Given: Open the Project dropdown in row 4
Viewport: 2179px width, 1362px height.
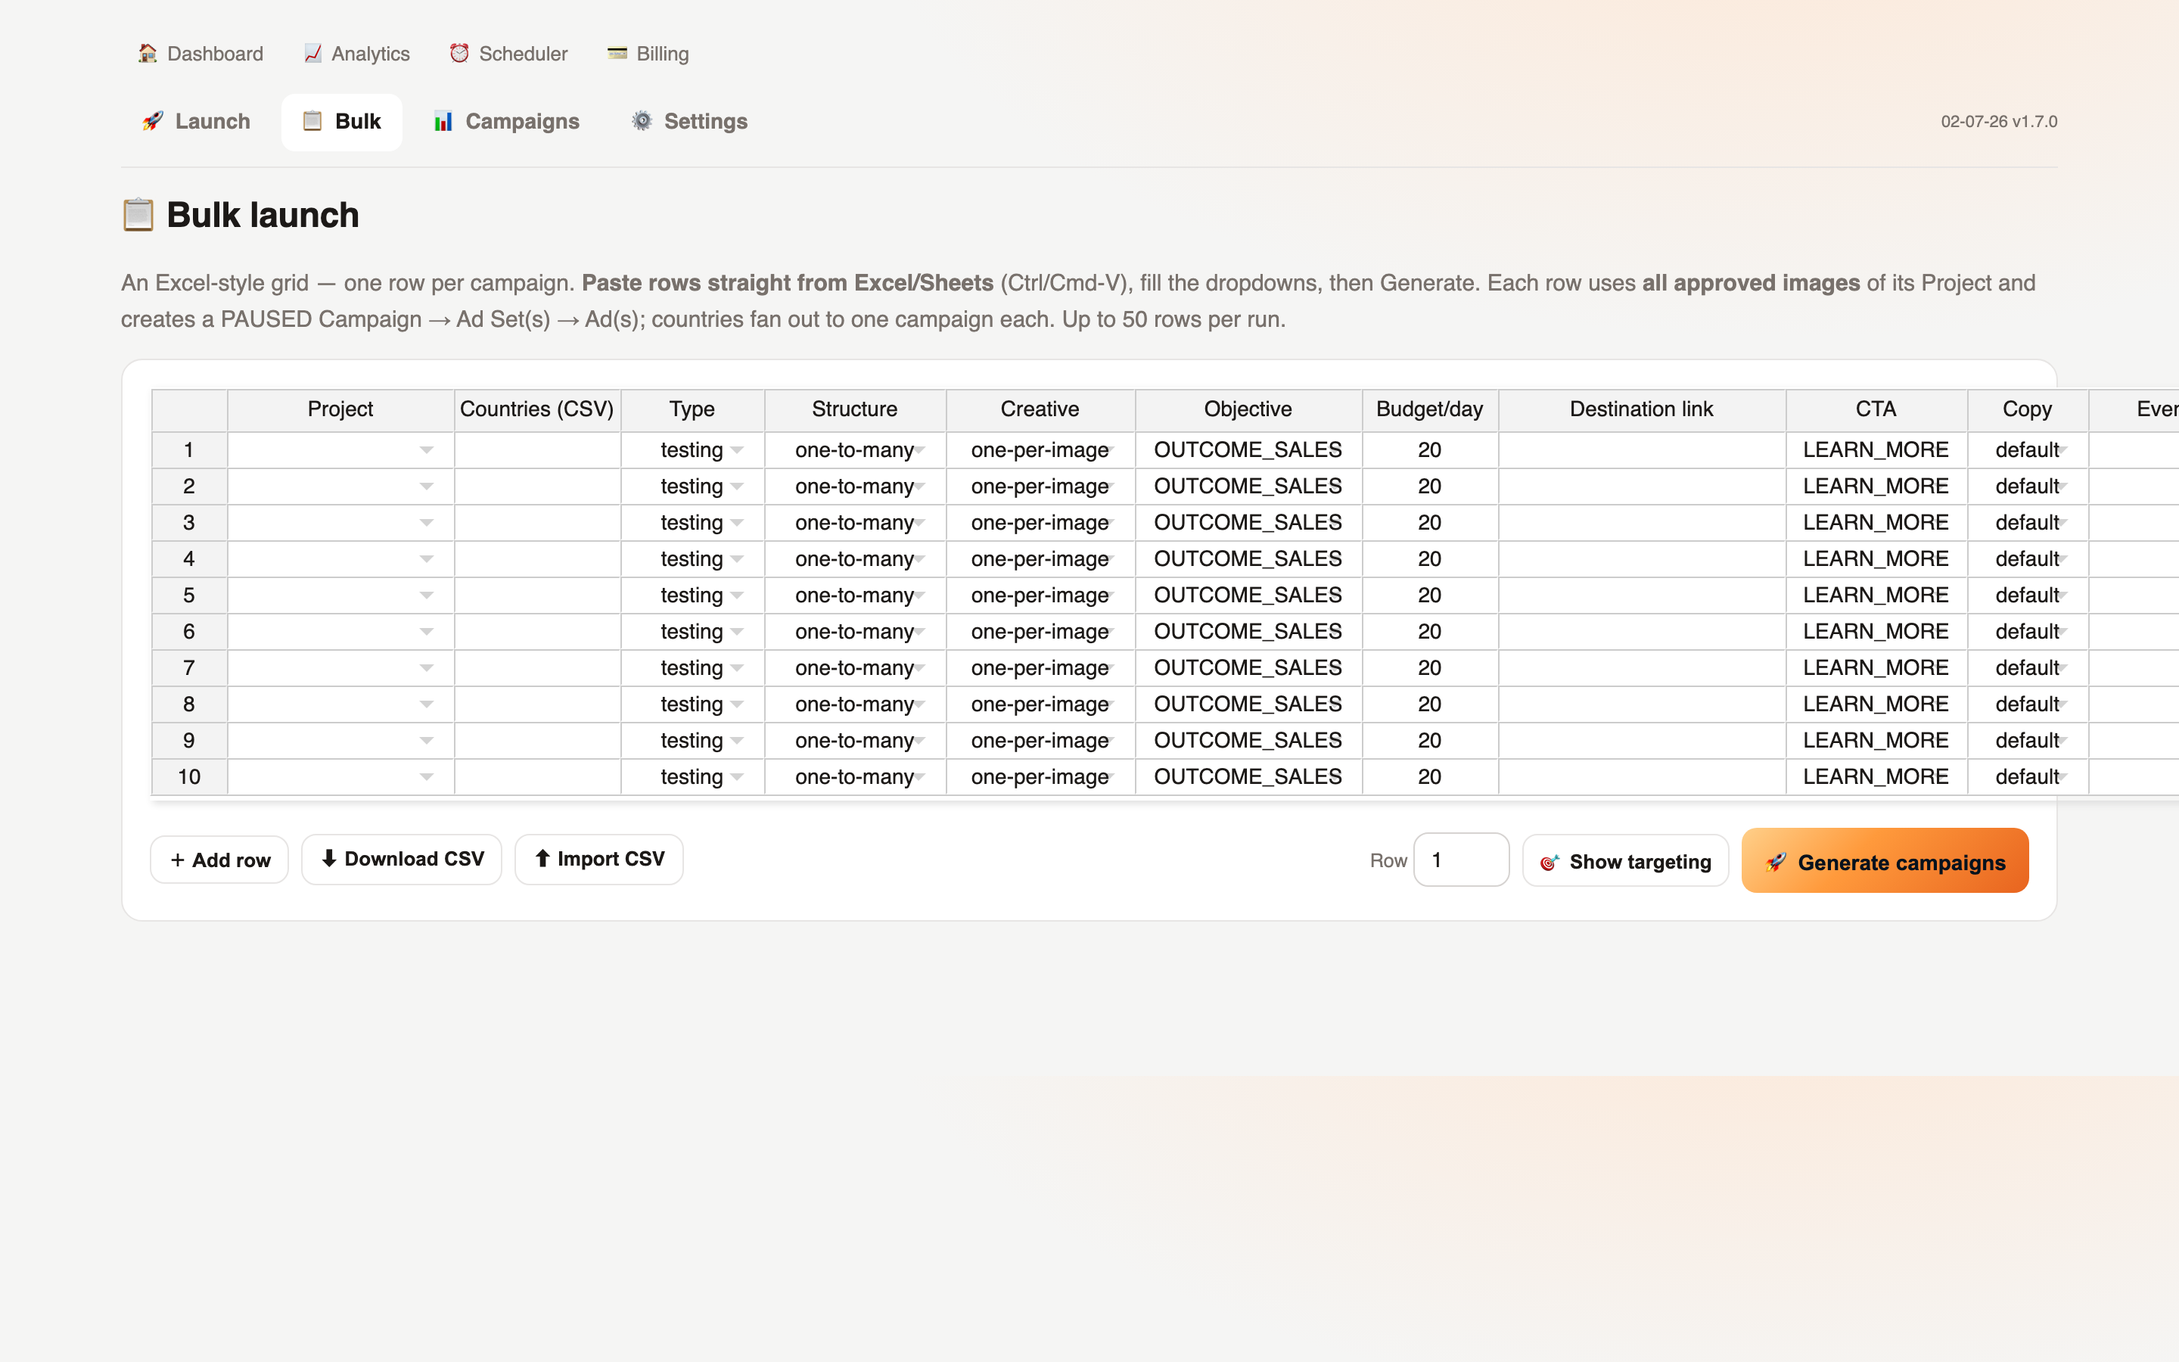Looking at the screenshot, I should coord(426,559).
